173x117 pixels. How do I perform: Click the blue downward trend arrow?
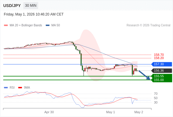(145, 75)
